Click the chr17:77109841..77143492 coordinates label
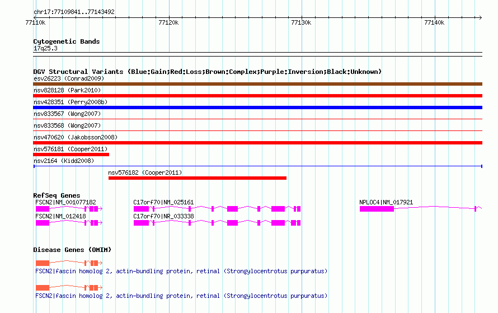498x313 pixels. point(74,12)
